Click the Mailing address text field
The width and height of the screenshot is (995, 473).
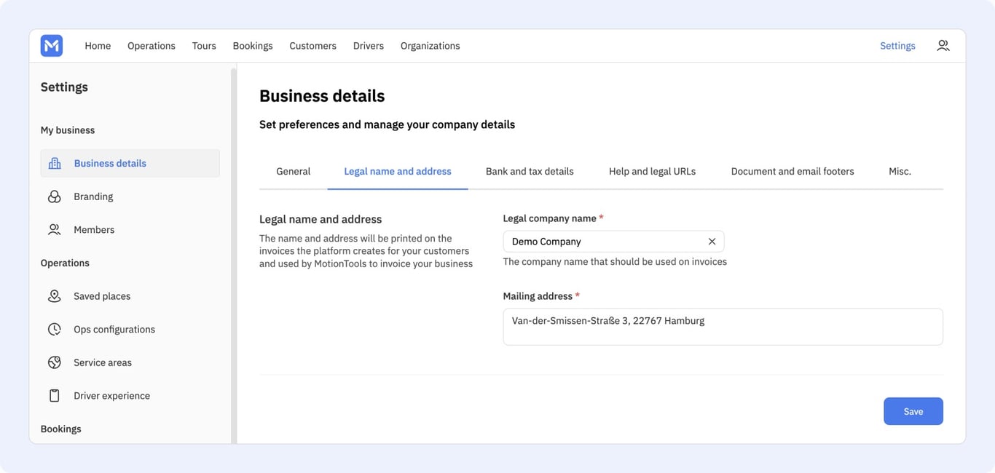click(x=723, y=327)
